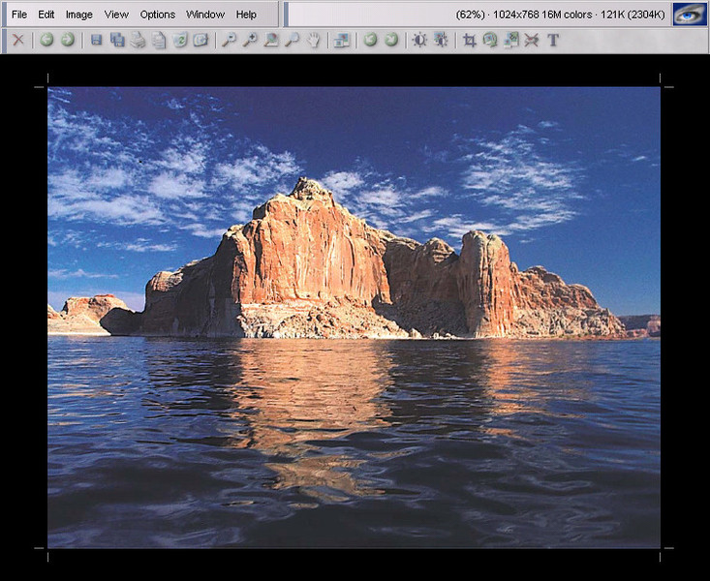Click the red X close-image icon
710x581 pixels.
[x=18, y=40]
